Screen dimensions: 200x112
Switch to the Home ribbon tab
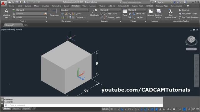[12, 6]
